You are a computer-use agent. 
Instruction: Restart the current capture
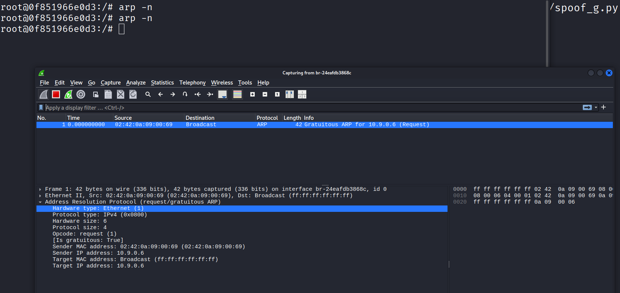68,94
